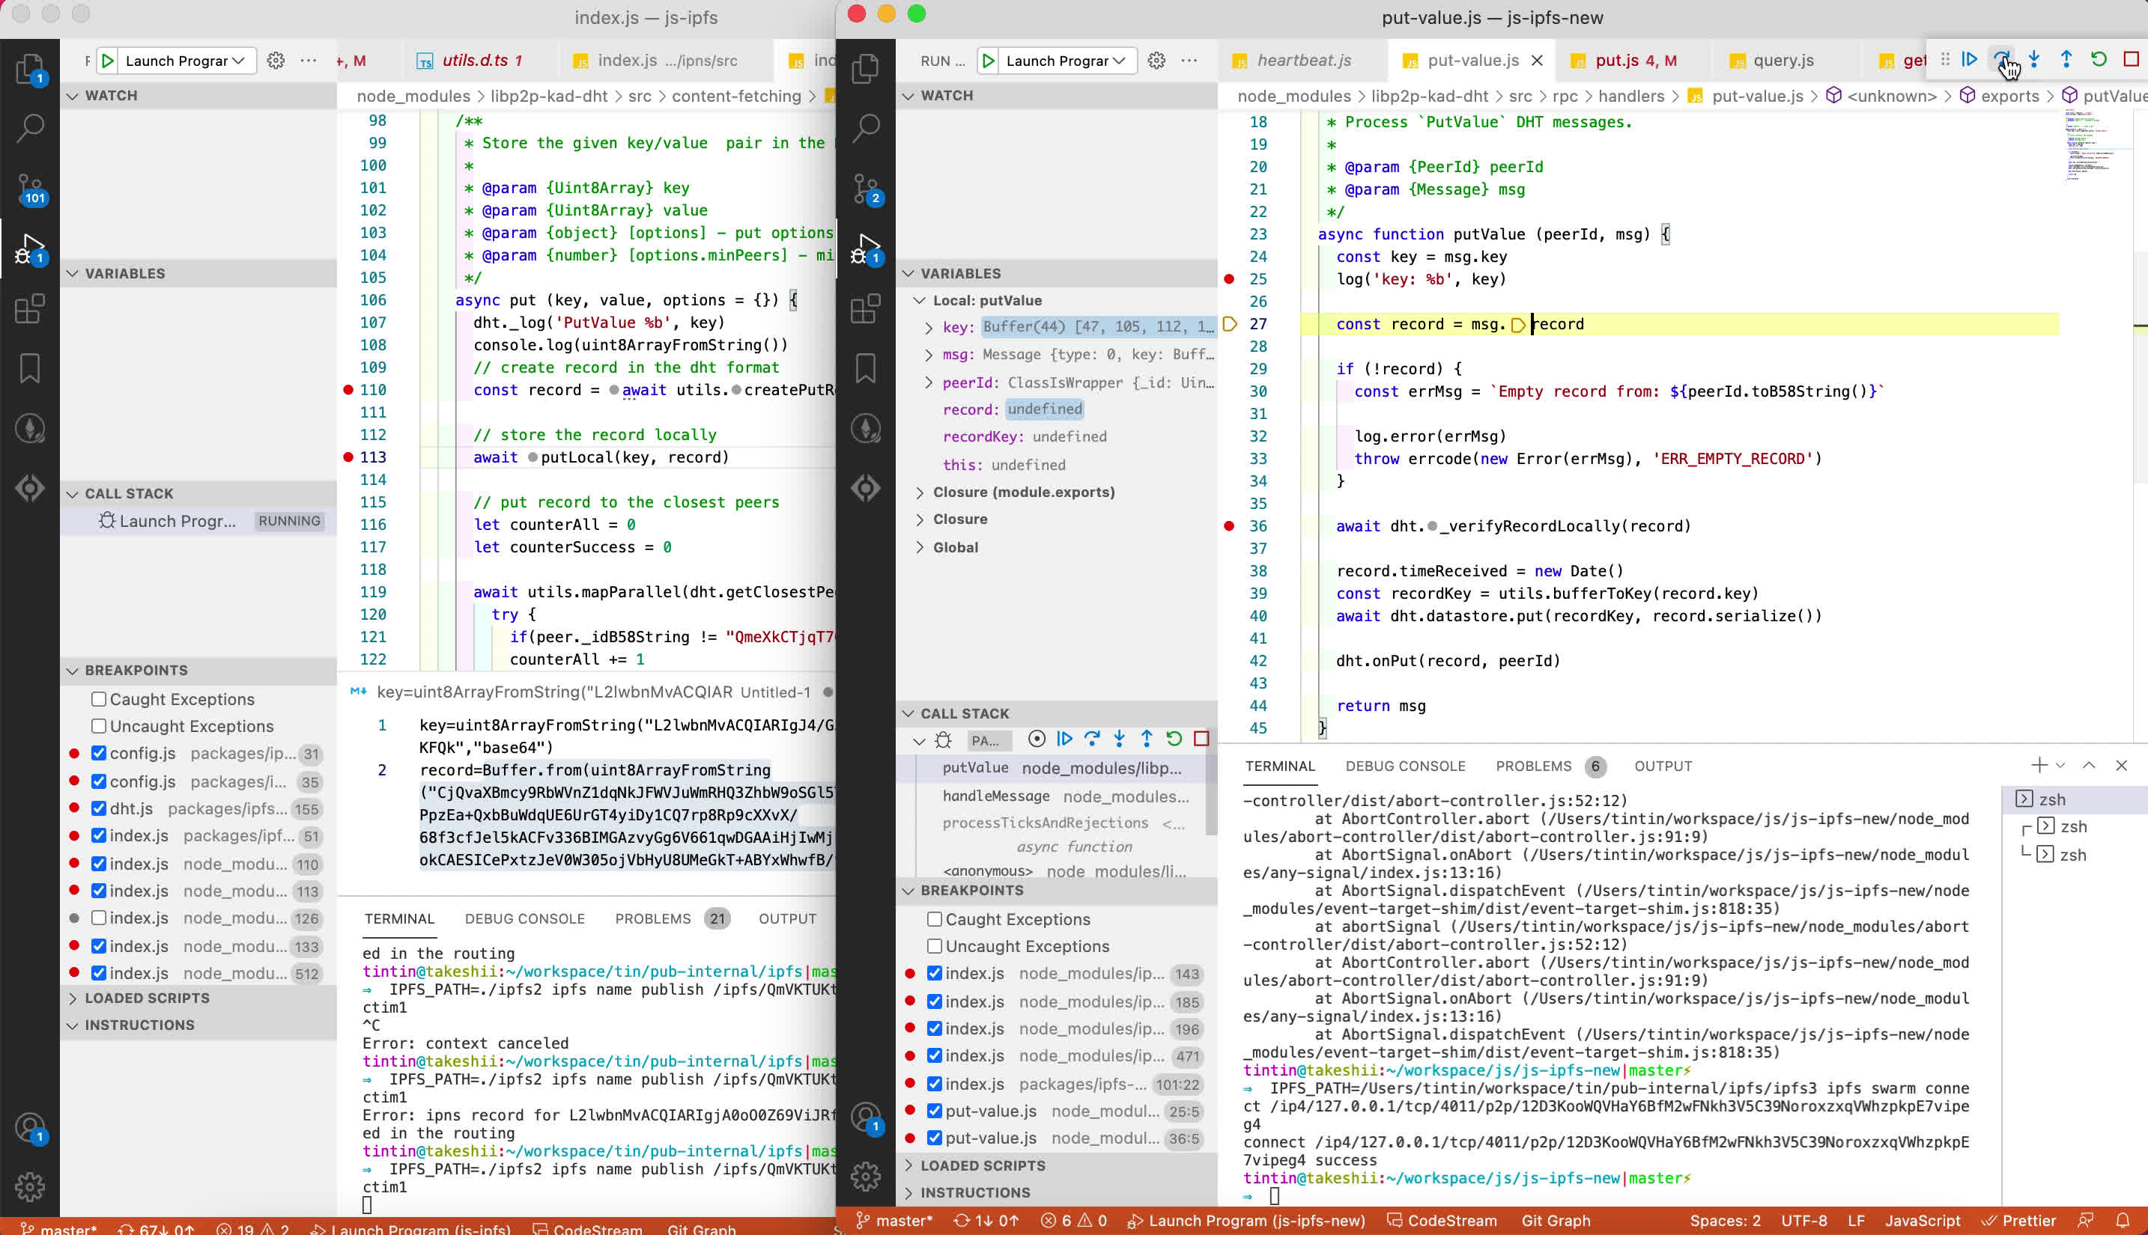
Task: Click Continue in the floating debug toolbar
Action: click(1970, 59)
